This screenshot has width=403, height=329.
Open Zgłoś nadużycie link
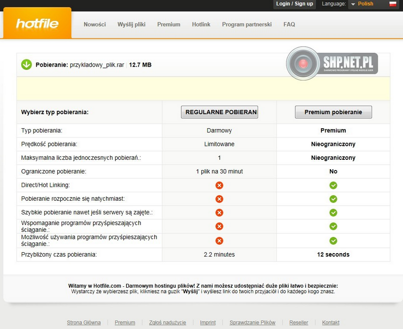[x=168, y=323]
